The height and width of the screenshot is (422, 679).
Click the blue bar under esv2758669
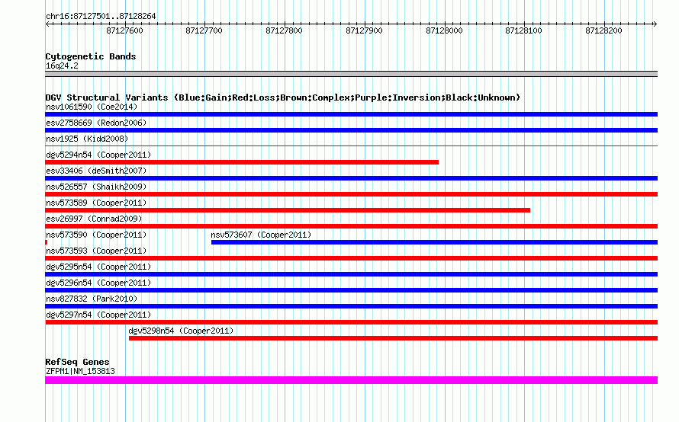(351, 130)
